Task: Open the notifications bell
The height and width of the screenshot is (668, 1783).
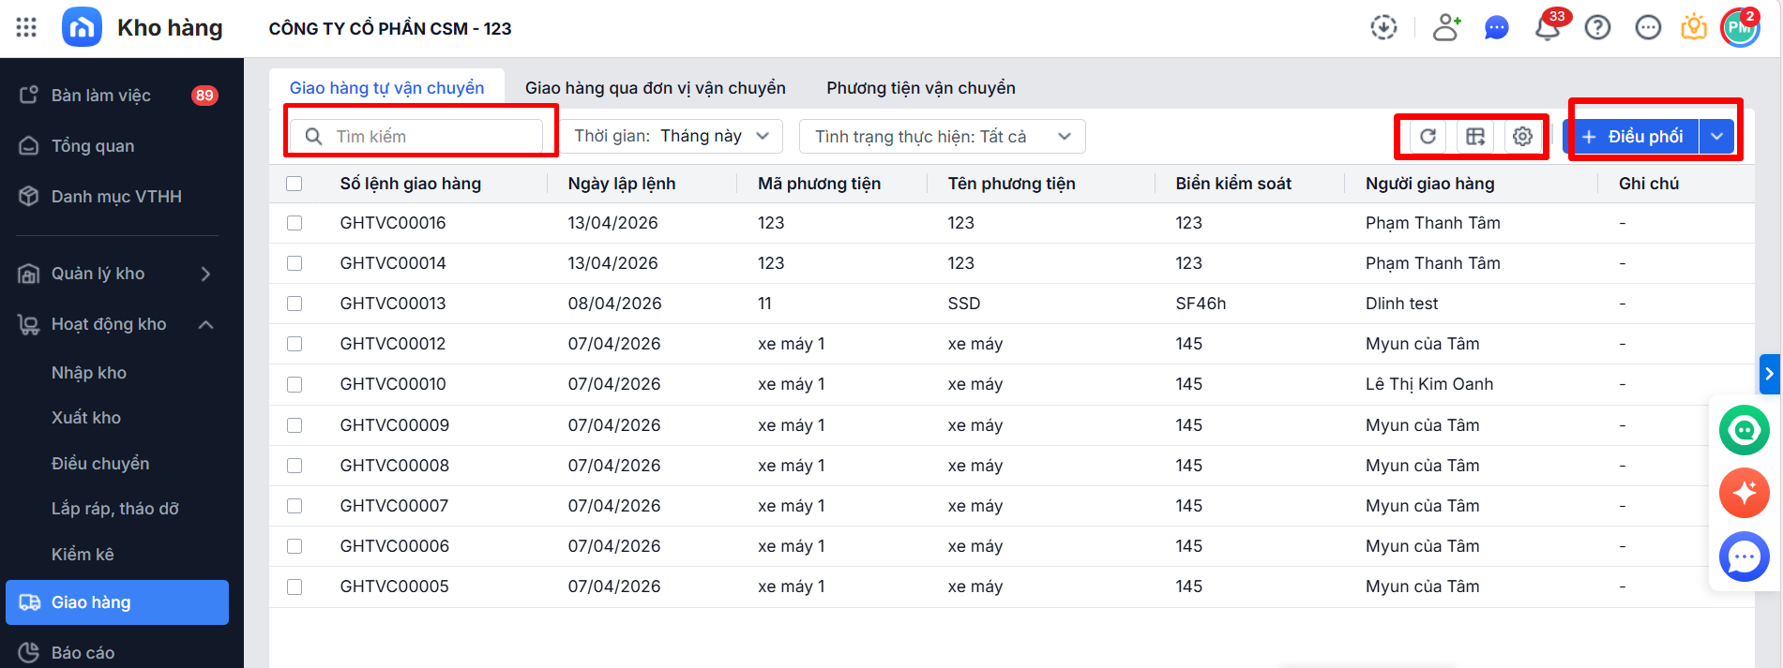Action: (x=1548, y=28)
